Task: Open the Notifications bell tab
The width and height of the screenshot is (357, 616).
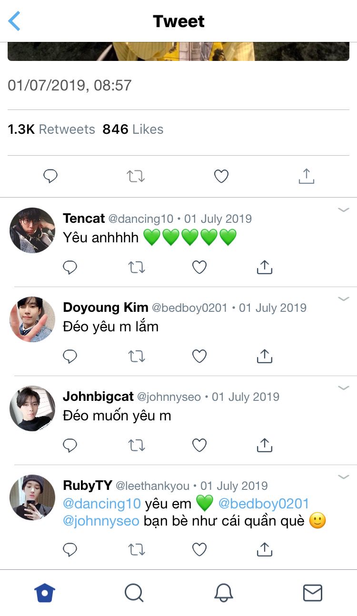Action: click(x=223, y=593)
